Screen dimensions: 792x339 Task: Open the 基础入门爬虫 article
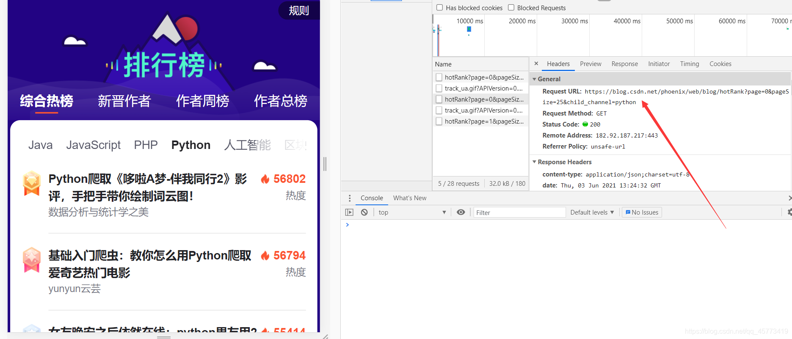click(x=150, y=264)
